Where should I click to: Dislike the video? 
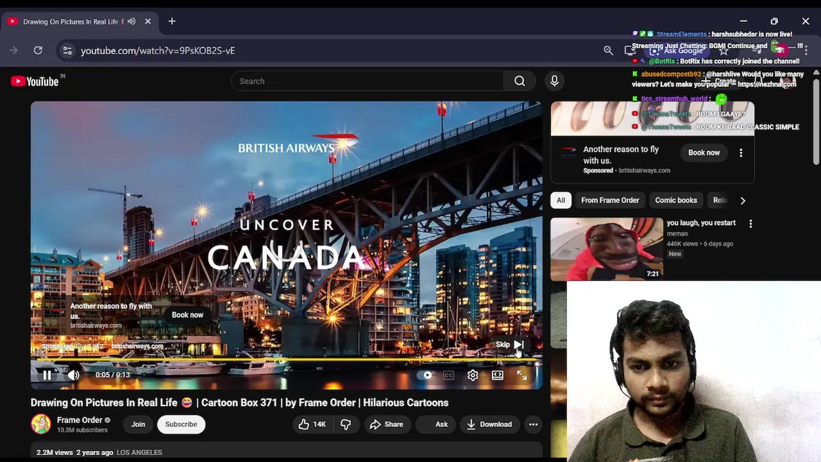[346, 424]
